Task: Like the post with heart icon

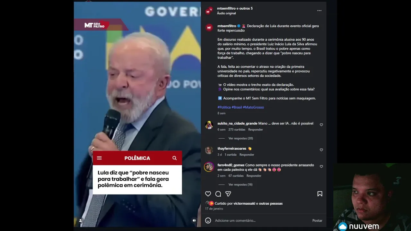Action: pos(208,194)
